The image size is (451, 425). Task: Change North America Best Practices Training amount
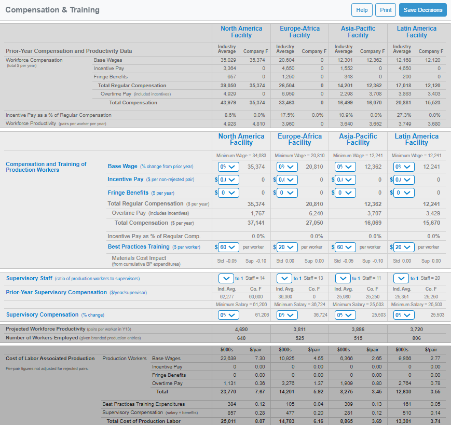point(229,247)
